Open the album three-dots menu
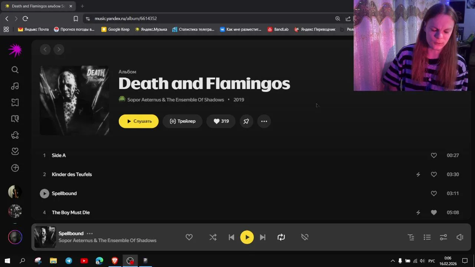This screenshot has height=267, width=475. pos(264,121)
